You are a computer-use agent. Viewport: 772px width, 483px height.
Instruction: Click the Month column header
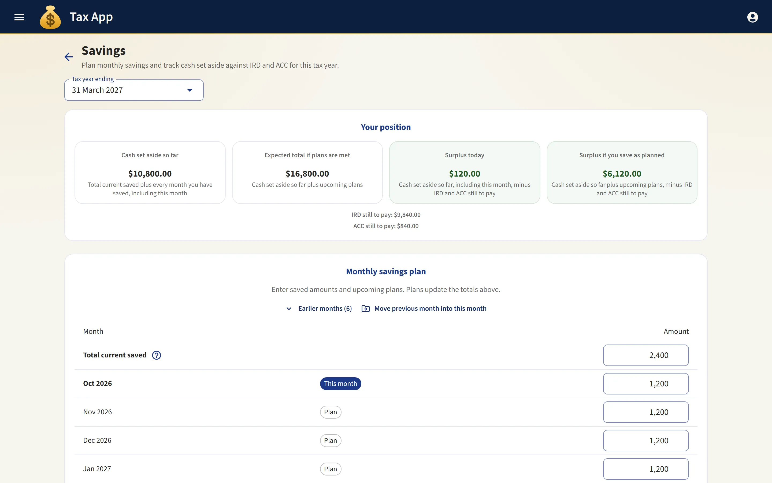(93, 332)
